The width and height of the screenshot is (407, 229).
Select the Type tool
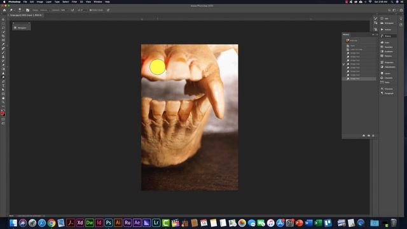[3, 86]
